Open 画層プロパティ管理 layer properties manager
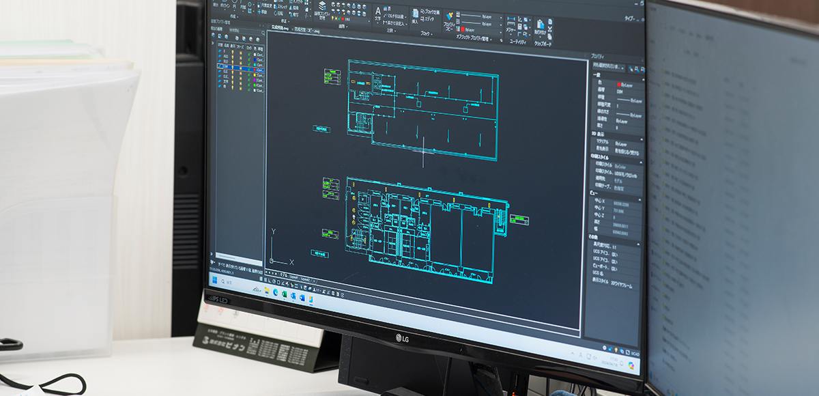 pos(321,9)
